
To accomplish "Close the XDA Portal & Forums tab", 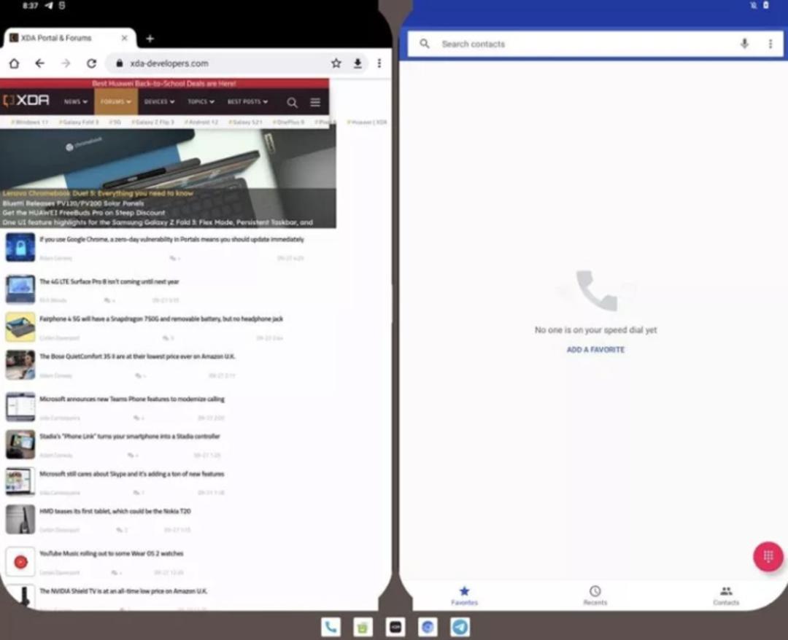I will [x=125, y=38].
